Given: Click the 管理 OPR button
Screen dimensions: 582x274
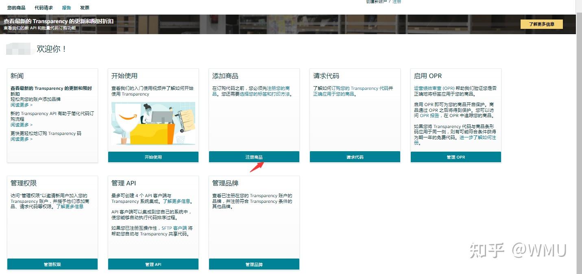Looking at the screenshot, I should 456,157.
